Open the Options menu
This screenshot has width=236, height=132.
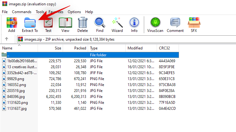click(74, 12)
